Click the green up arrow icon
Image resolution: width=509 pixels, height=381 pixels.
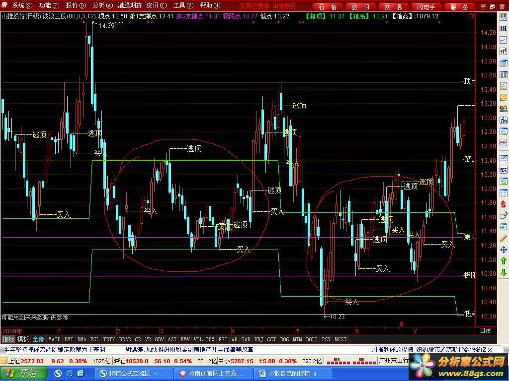[503, 261]
